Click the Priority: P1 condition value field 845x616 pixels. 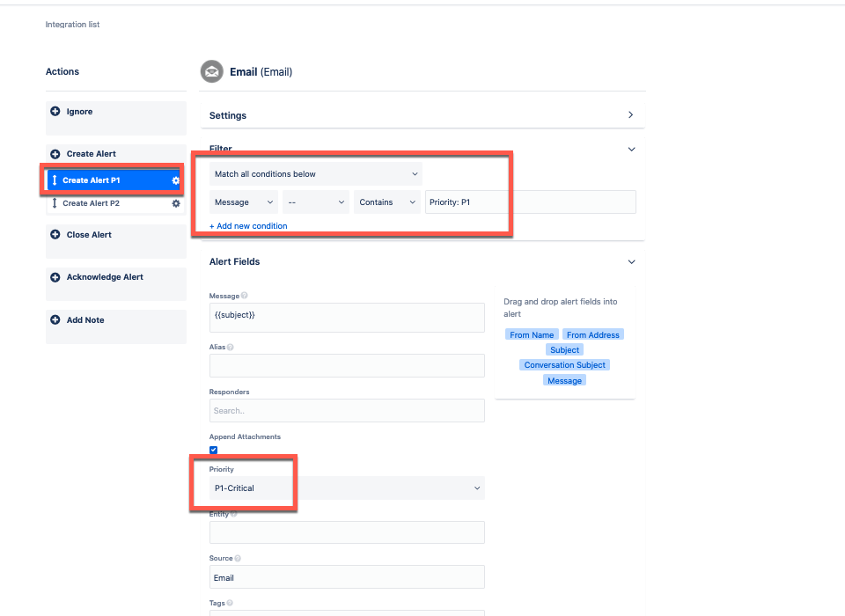(x=530, y=202)
